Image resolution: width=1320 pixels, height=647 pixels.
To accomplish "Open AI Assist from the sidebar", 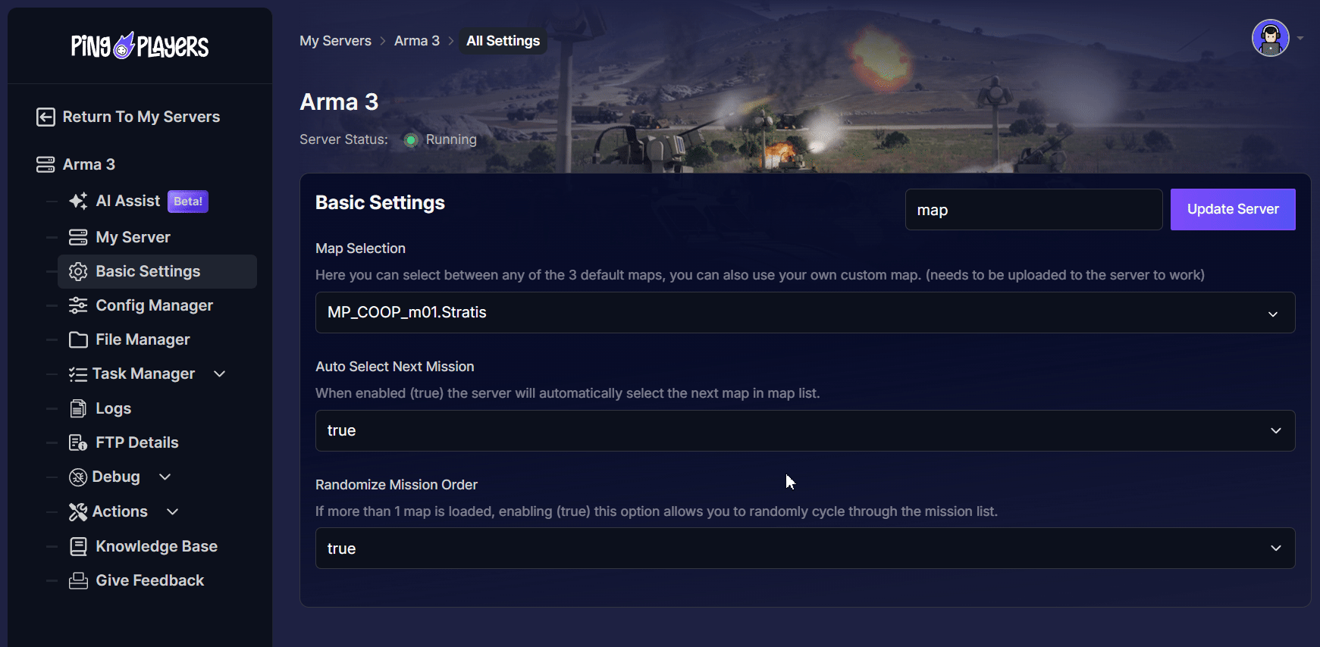I will pyautogui.click(x=128, y=201).
